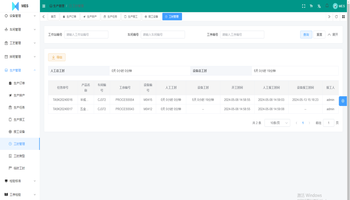Open 生产报工 in the sidebar
Screen dimensions: 350x200
tap(20, 119)
